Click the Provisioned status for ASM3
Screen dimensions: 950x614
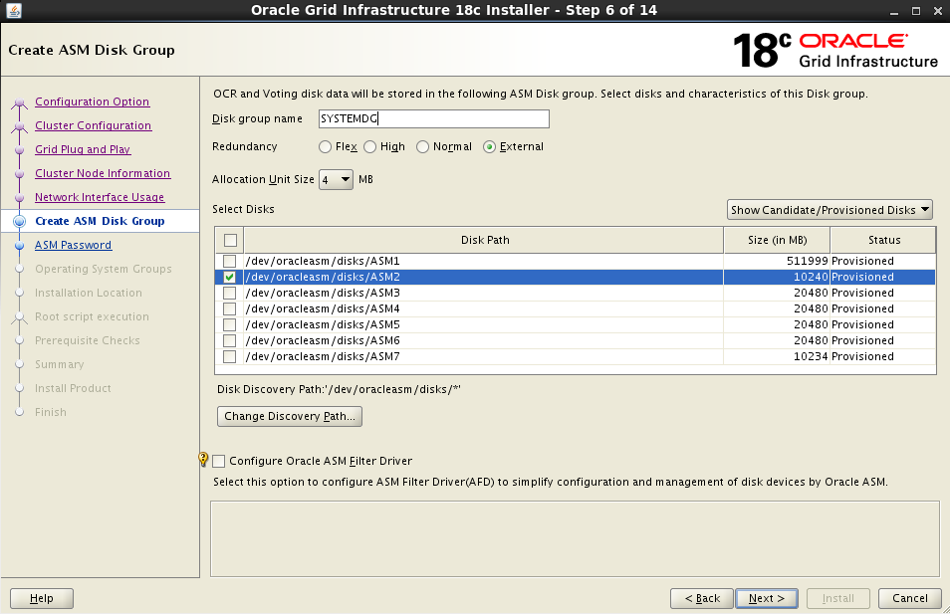(862, 293)
